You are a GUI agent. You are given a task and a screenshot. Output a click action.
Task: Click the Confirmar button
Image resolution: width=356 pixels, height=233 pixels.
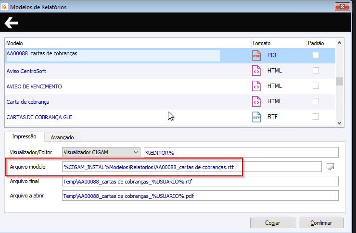coord(321,223)
